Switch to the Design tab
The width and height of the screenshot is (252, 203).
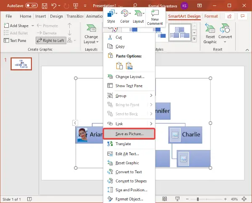56,16
